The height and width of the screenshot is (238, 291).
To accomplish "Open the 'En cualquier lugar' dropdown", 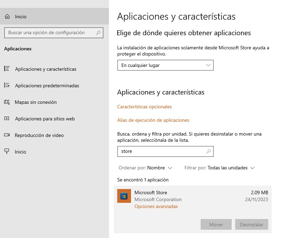I will click(165, 65).
